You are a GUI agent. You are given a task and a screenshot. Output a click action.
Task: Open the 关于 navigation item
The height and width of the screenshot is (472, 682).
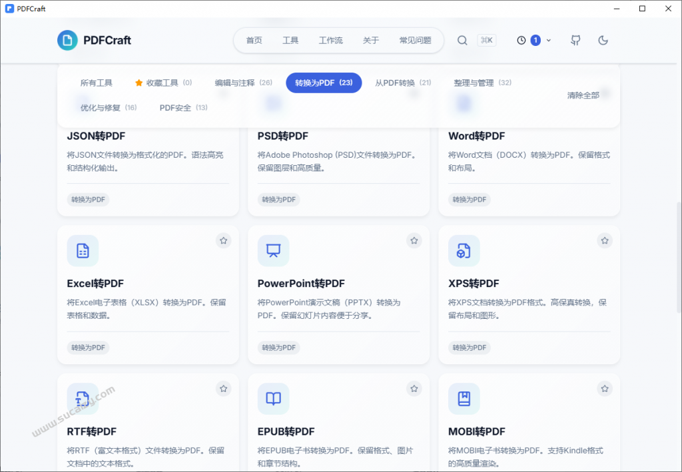click(x=370, y=41)
